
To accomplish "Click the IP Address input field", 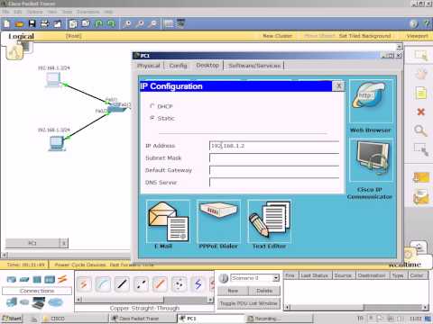I will click(274, 146).
